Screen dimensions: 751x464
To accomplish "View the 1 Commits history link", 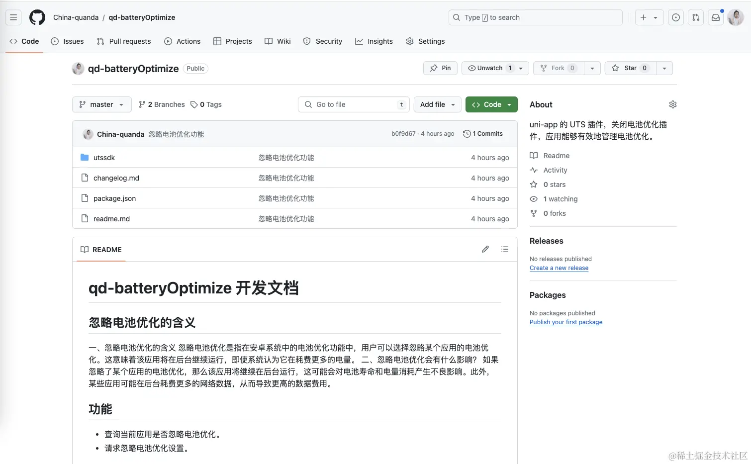I will 483,134.
